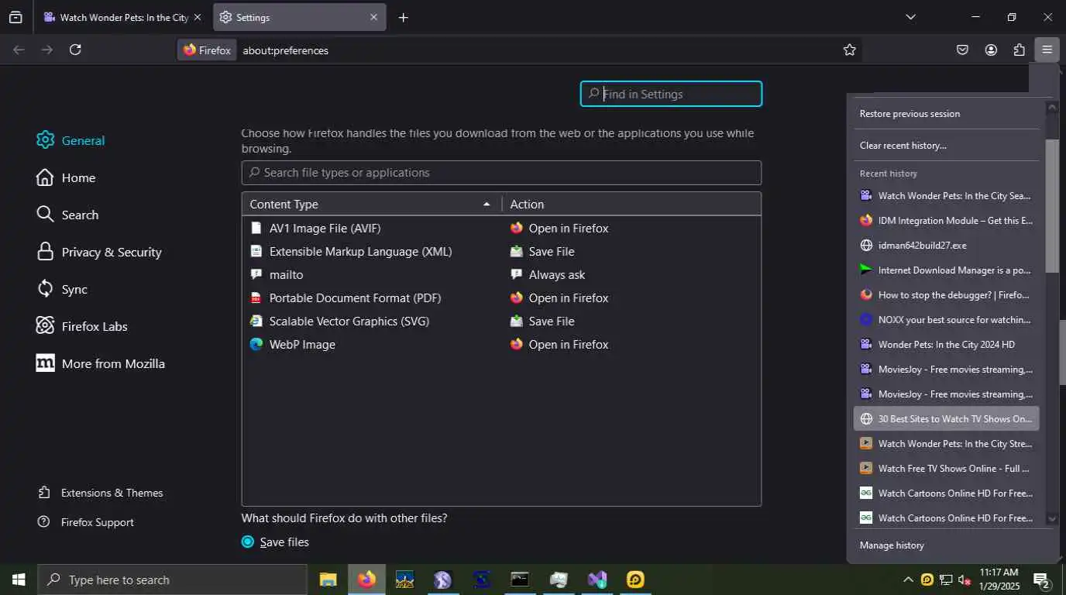Select Portable Document Format (PDF) row
The height and width of the screenshot is (595, 1066).
click(501, 298)
